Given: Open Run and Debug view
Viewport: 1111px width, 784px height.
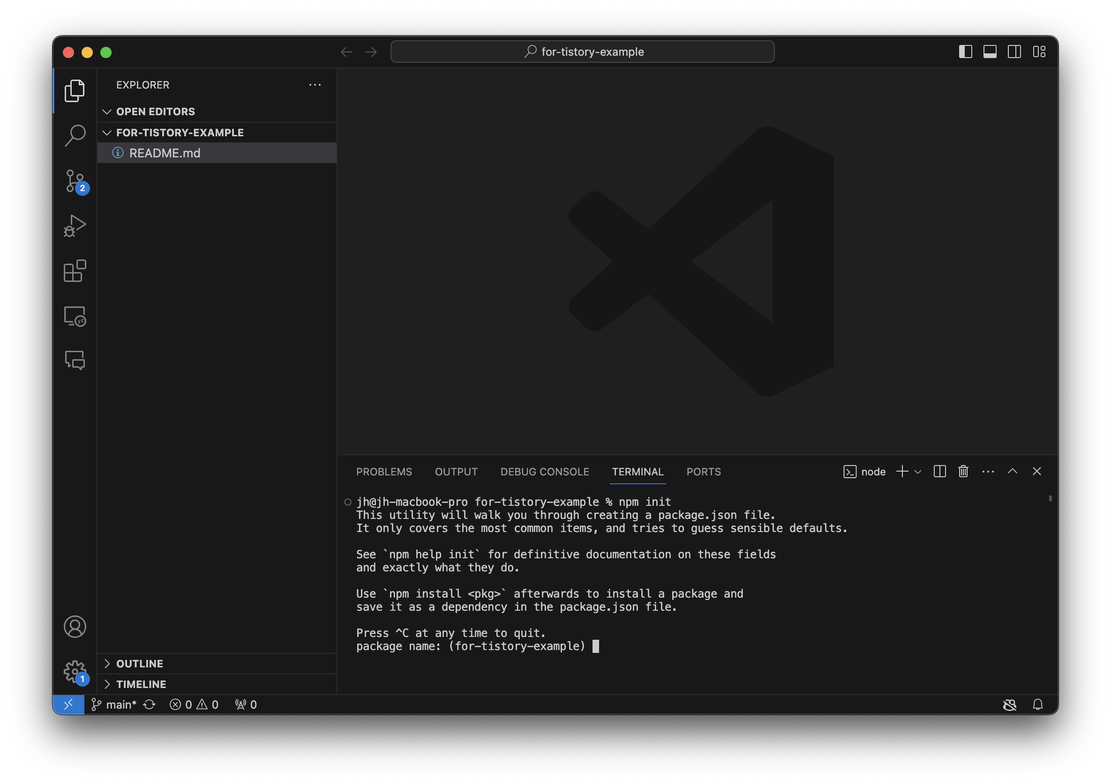Looking at the screenshot, I should point(75,226).
